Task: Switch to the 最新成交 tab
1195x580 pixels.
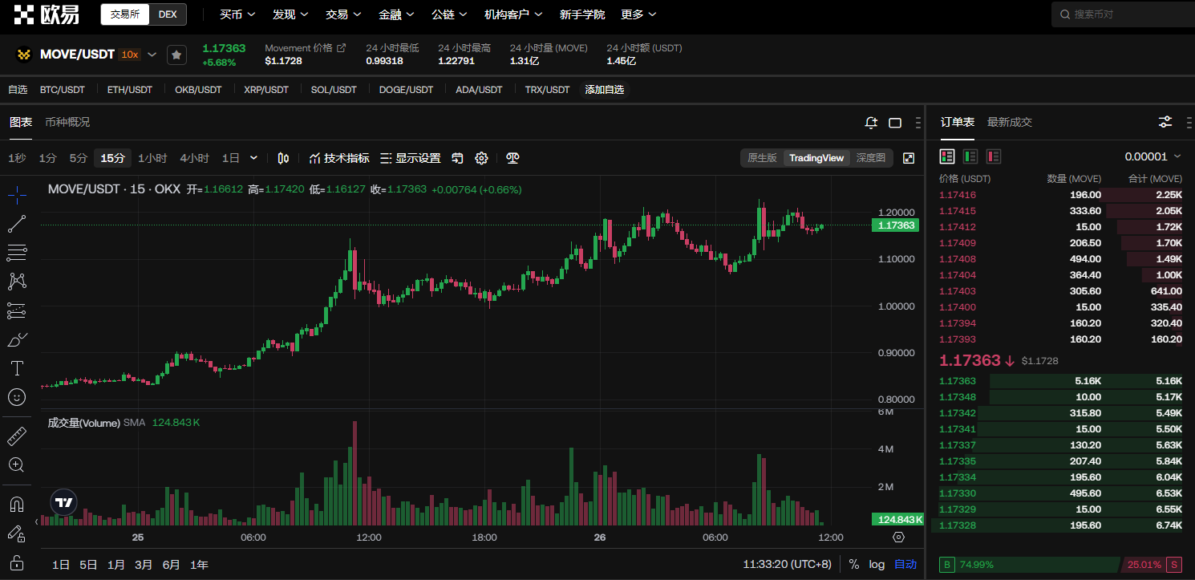Action: pos(1010,122)
